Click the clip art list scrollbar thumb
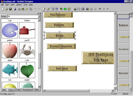The image size is (133, 96). coord(39,61)
